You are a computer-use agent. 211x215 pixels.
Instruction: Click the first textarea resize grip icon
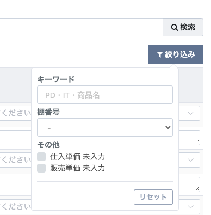coord(197,143)
